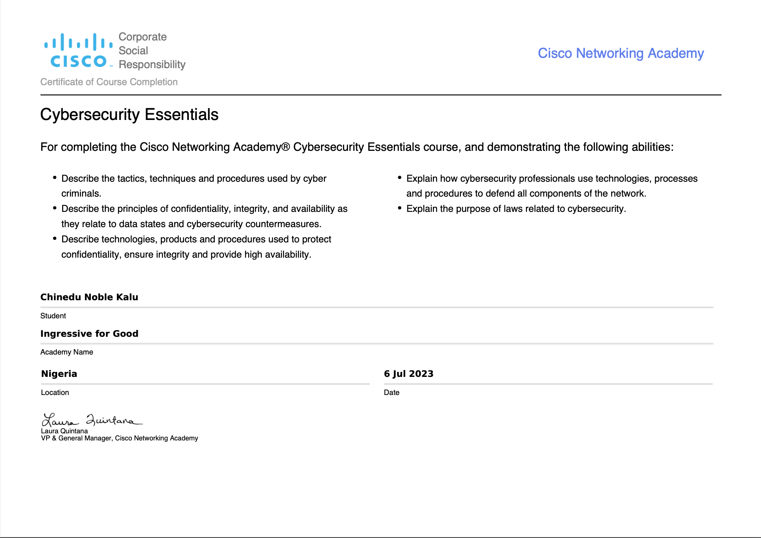Click the Laura Quintana handwritten signature
761x538 pixels.
point(92,420)
